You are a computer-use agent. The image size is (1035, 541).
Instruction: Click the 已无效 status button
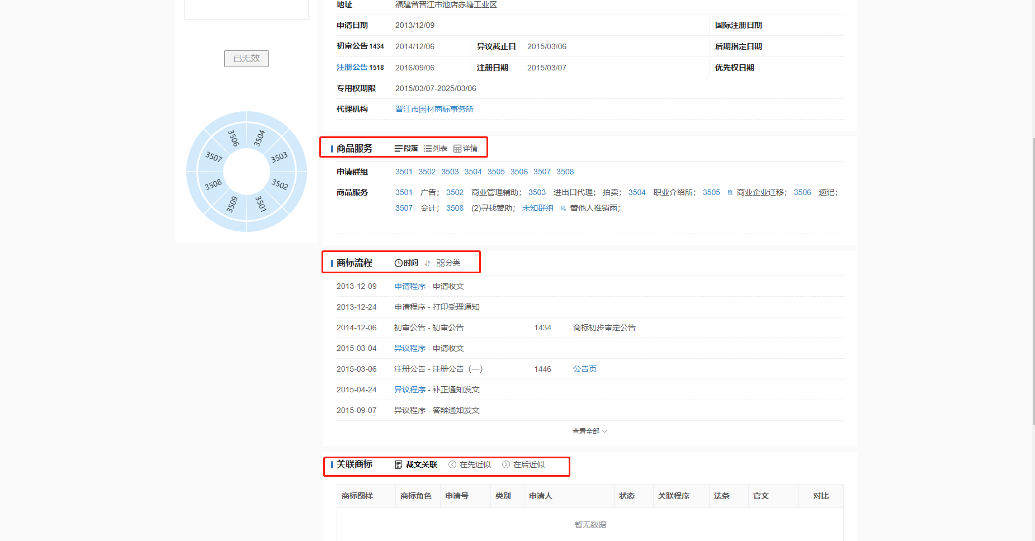247,59
